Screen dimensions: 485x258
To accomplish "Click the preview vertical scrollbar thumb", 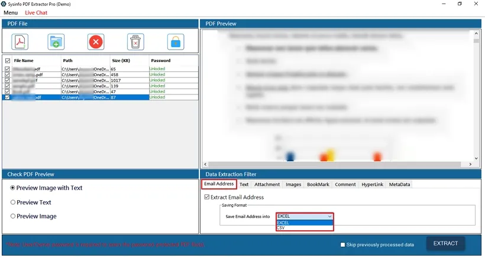I will (x=476, y=41).
